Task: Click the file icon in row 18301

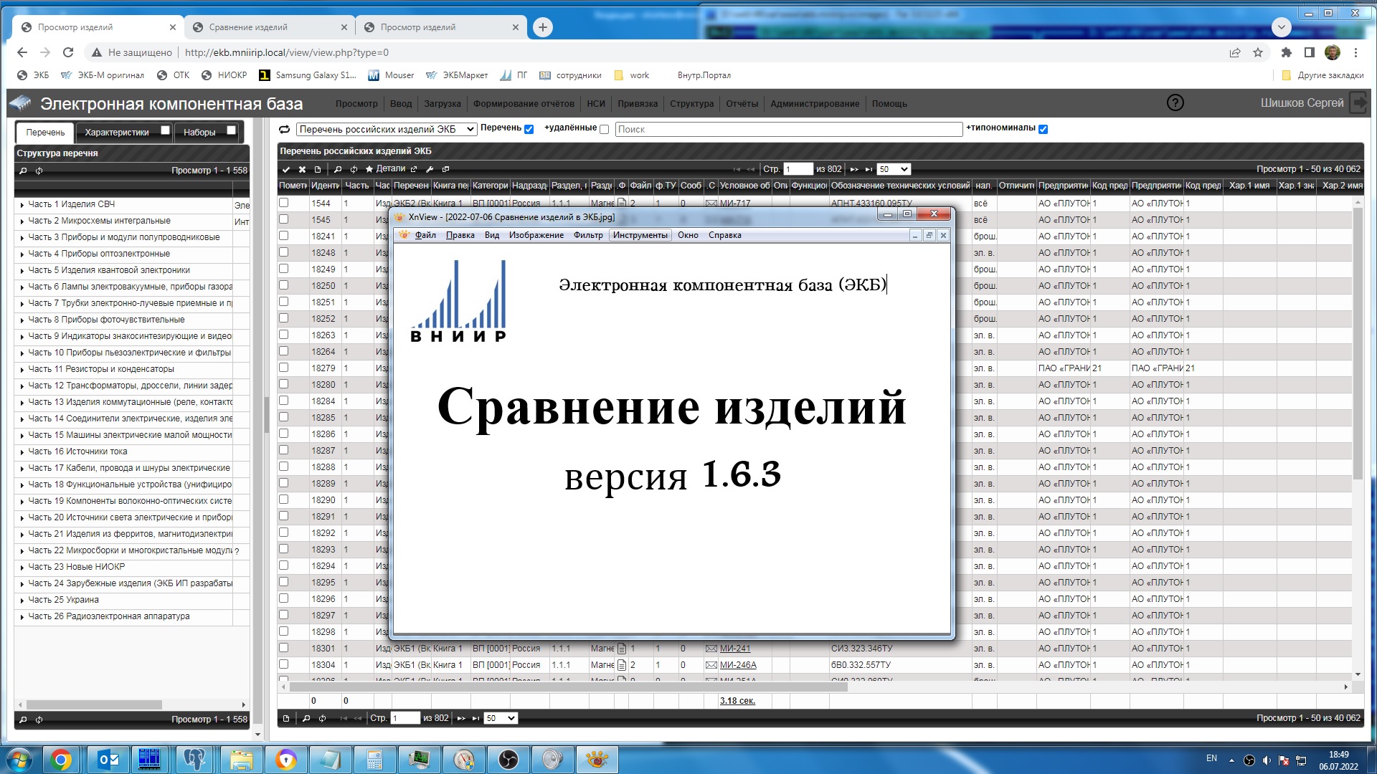Action: [x=622, y=649]
